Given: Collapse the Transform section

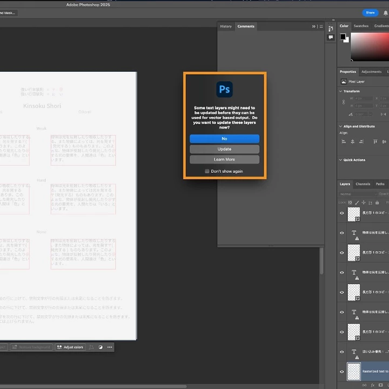Looking at the screenshot, I should pyautogui.click(x=340, y=91).
